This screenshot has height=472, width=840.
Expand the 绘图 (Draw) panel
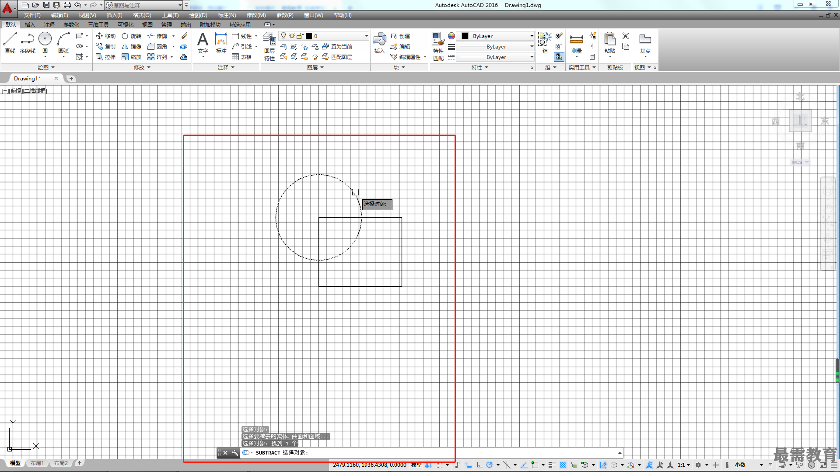(x=46, y=67)
